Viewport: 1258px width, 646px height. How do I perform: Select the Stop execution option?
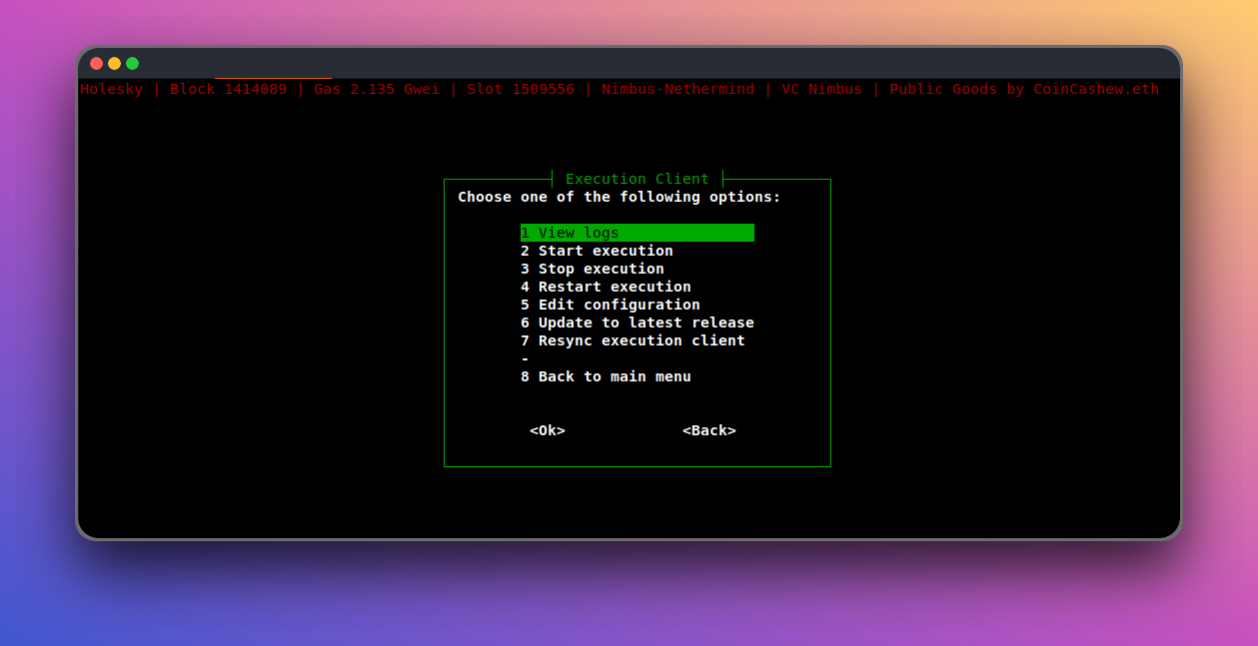592,269
